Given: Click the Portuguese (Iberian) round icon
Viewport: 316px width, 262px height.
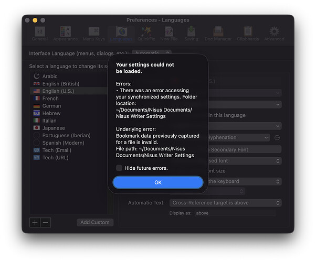Looking at the screenshot, I should tap(36, 135).
